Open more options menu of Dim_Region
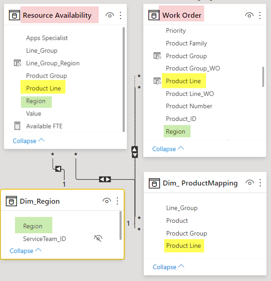The height and width of the screenshot is (281, 271). (x=117, y=201)
